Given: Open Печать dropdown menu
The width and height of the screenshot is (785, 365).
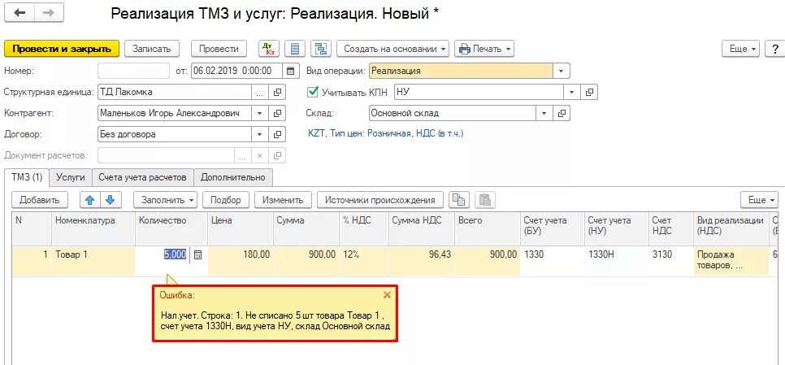Looking at the screenshot, I should click(x=484, y=49).
